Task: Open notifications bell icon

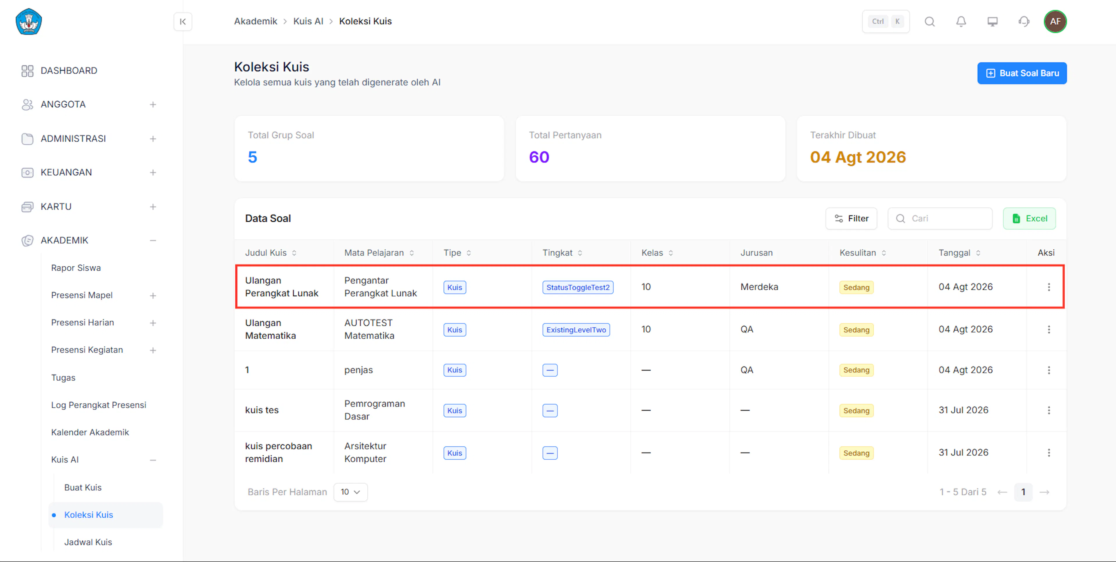Action: tap(961, 22)
